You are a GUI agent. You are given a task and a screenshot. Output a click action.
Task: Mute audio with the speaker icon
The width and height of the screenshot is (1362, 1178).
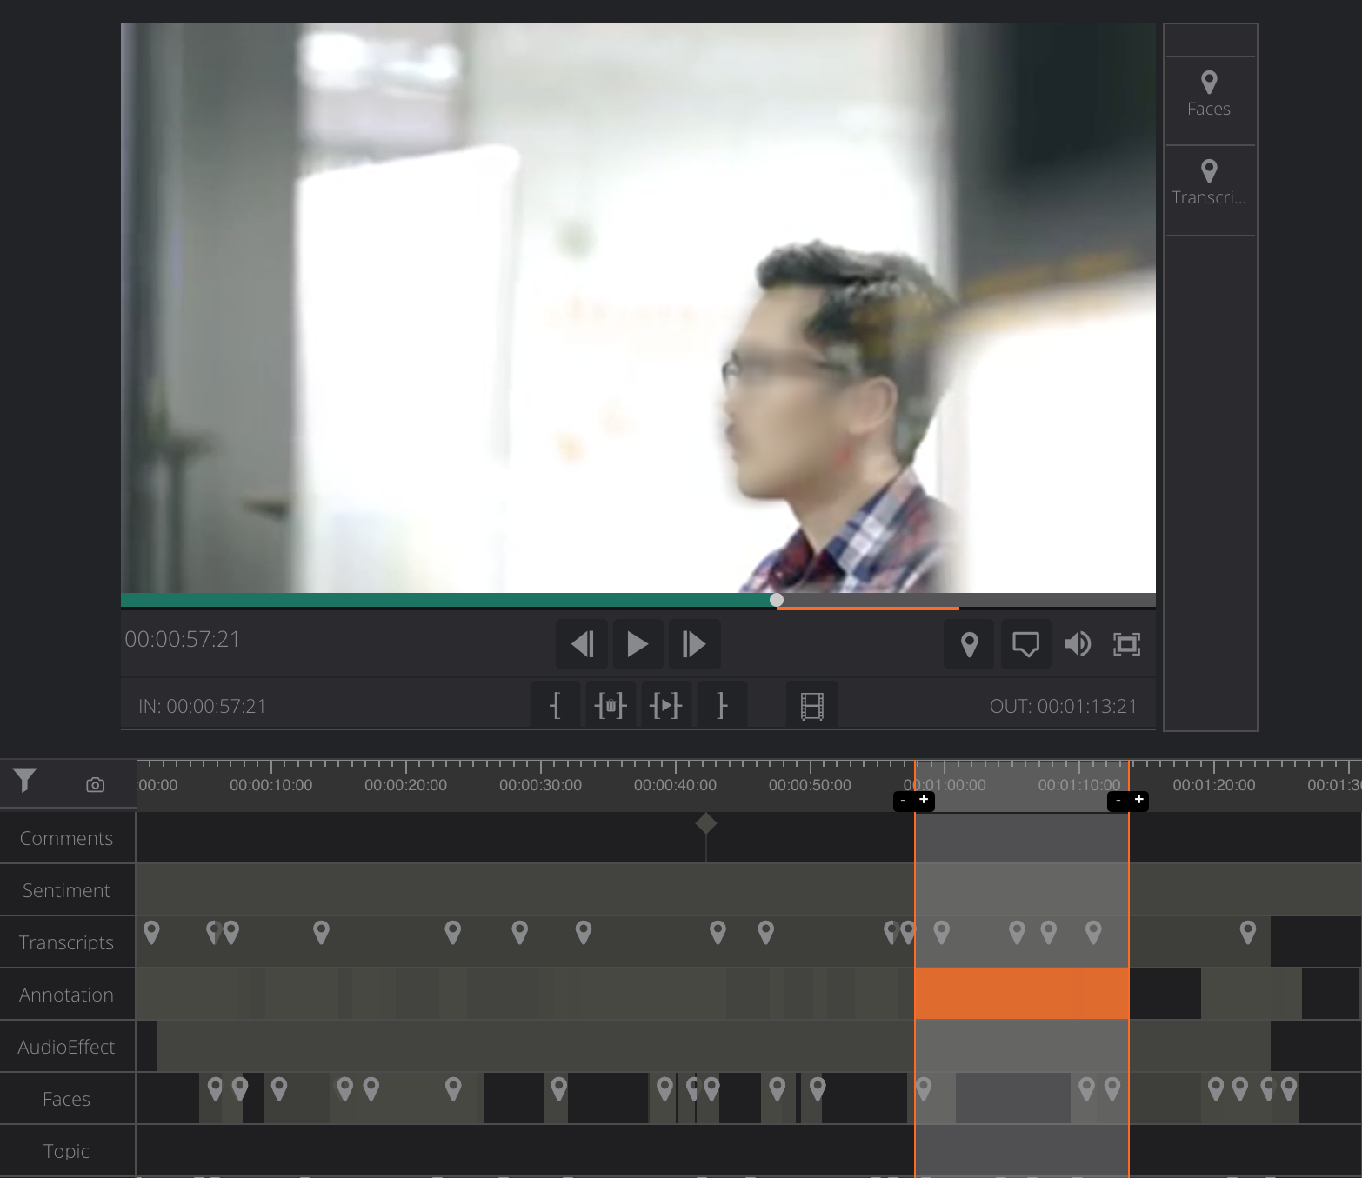(1077, 644)
